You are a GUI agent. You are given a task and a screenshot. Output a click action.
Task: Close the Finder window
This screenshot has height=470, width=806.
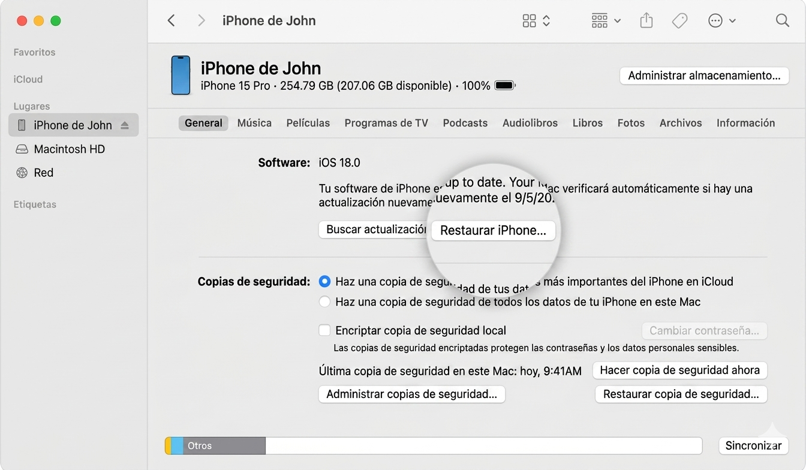click(22, 21)
